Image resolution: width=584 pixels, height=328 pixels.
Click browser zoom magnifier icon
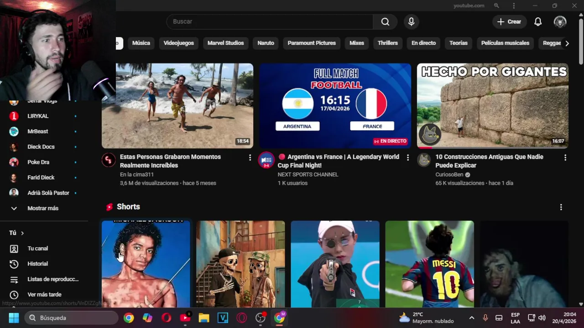click(496, 5)
